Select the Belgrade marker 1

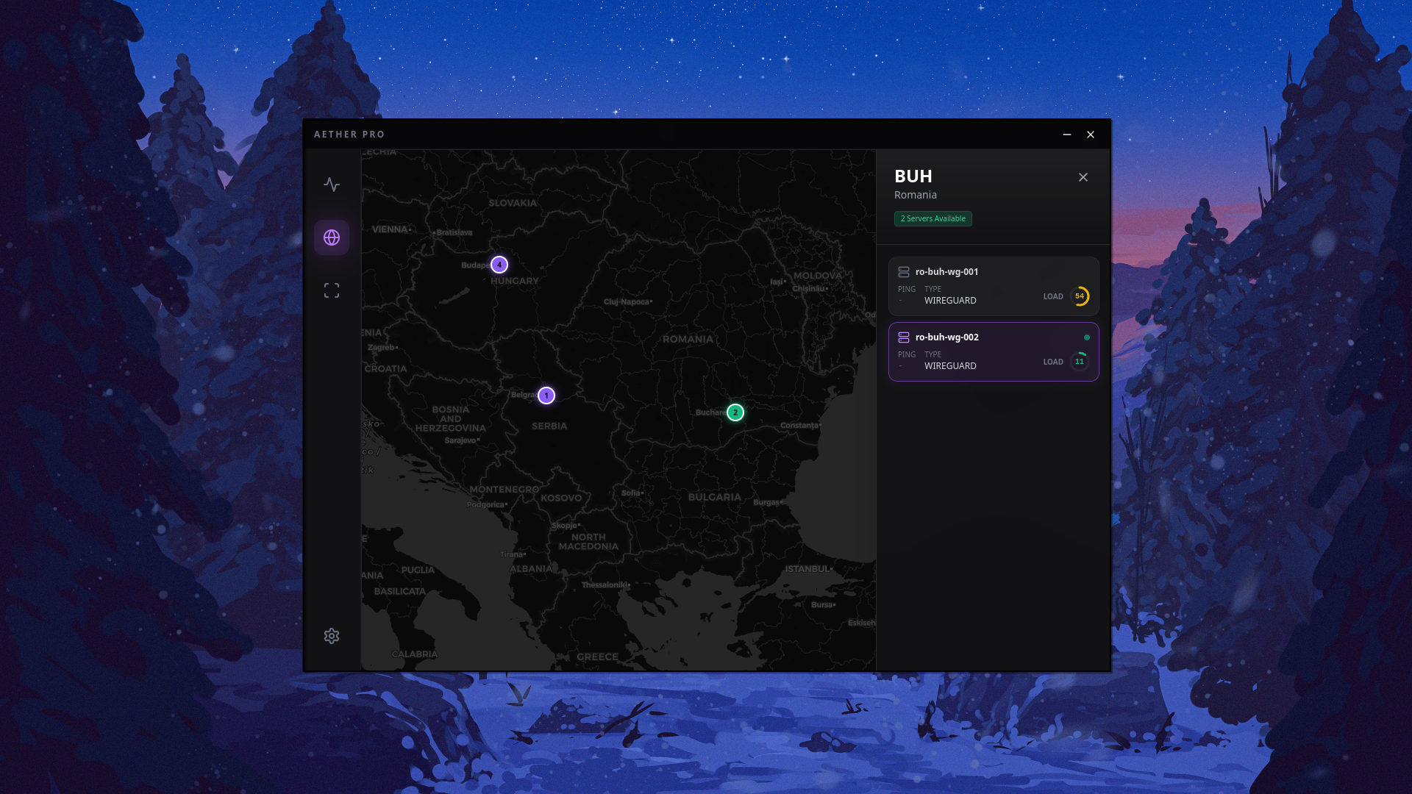pyautogui.click(x=546, y=396)
